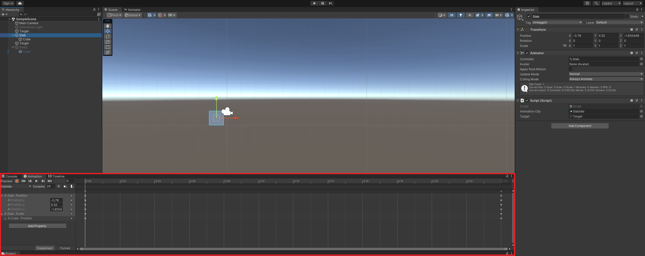The height and width of the screenshot is (256, 645).
Task: Go to last keyframe in Animation
Action: click(50, 181)
